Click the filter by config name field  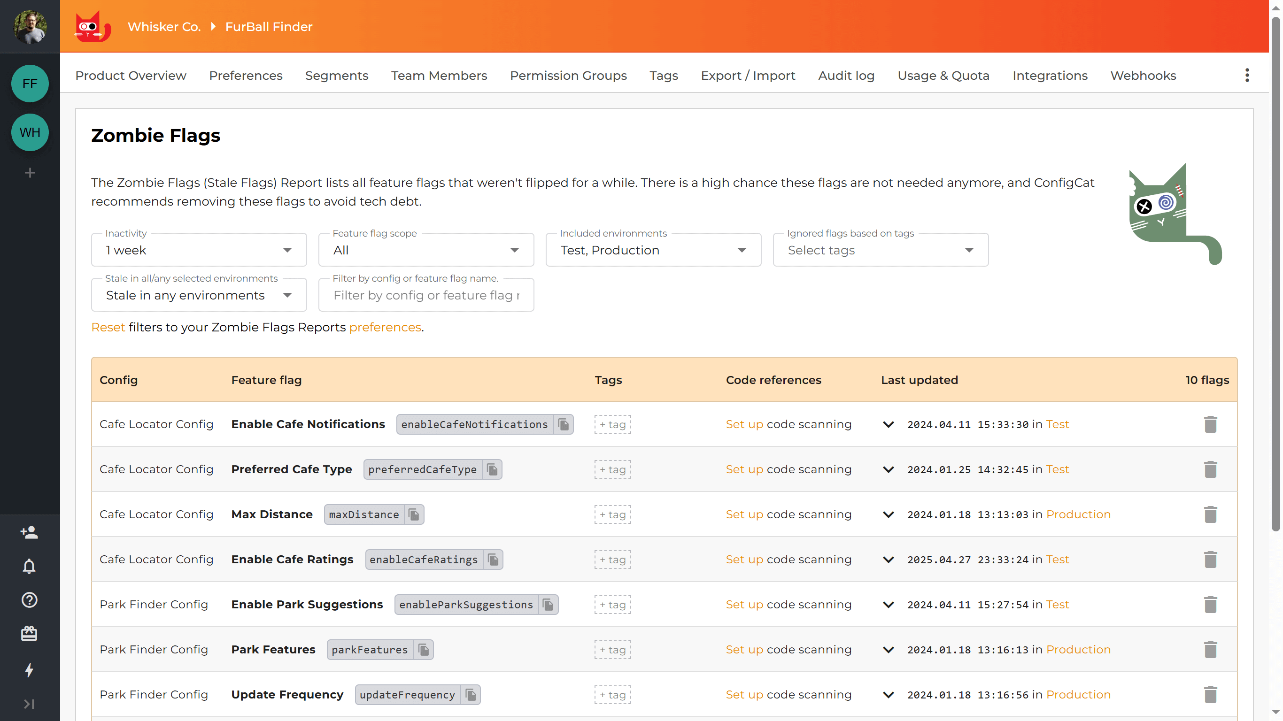426,295
